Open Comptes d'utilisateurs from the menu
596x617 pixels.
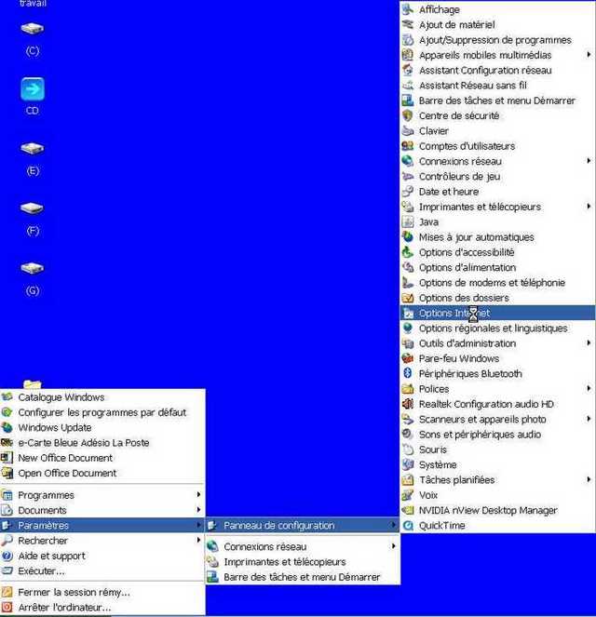pyautogui.click(x=466, y=146)
